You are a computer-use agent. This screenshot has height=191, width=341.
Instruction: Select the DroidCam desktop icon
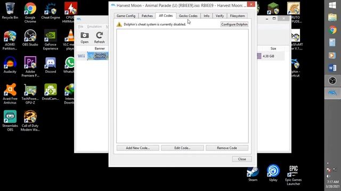(51, 92)
